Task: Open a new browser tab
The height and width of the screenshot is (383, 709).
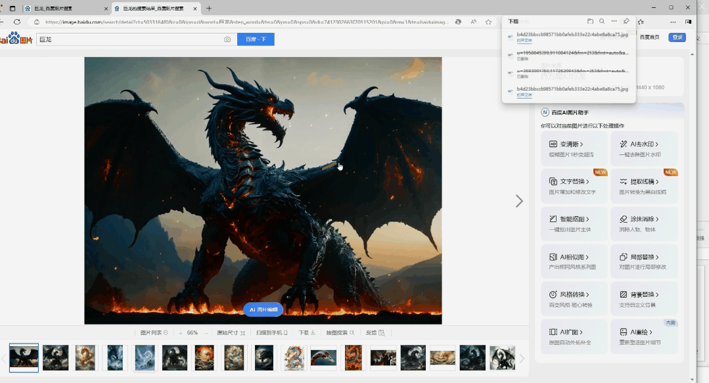Action: [209, 9]
